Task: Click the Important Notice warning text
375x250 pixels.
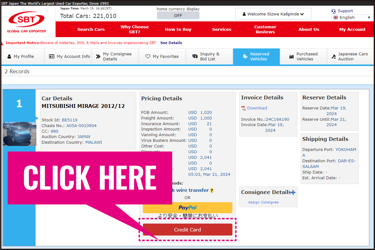Action: [81, 43]
